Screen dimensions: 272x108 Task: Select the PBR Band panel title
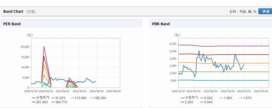[161, 24]
